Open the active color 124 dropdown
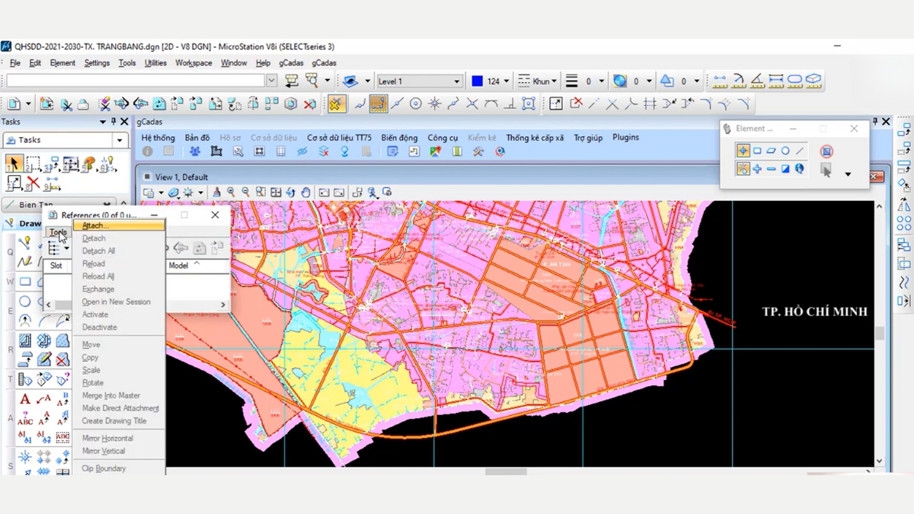 coord(507,81)
